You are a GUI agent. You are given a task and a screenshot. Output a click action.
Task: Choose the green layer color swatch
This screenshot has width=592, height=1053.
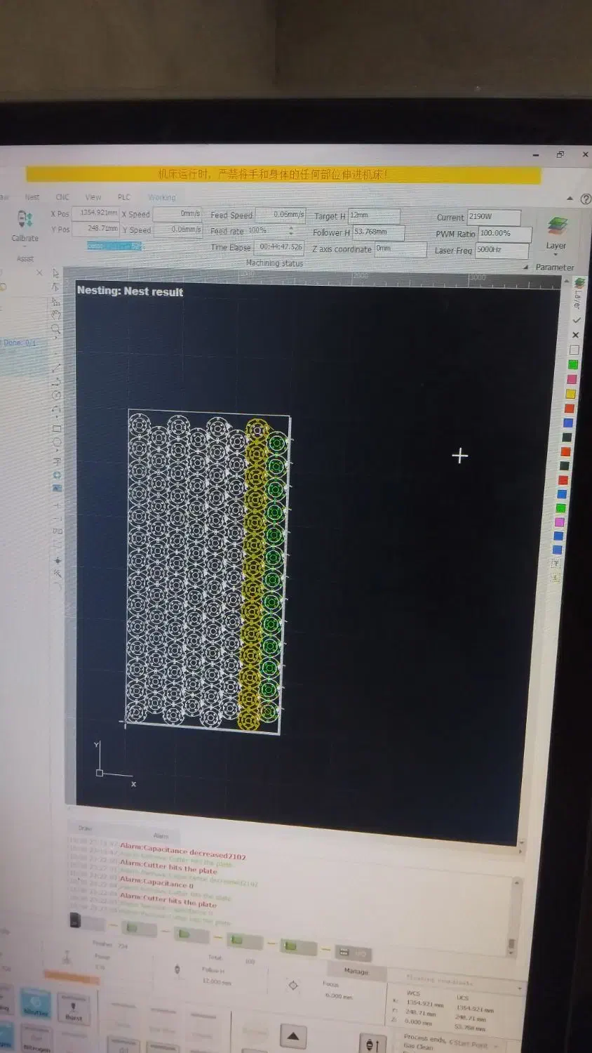click(573, 364)
